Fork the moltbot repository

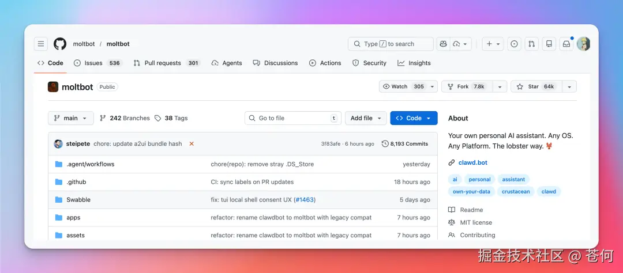(467, 86)
